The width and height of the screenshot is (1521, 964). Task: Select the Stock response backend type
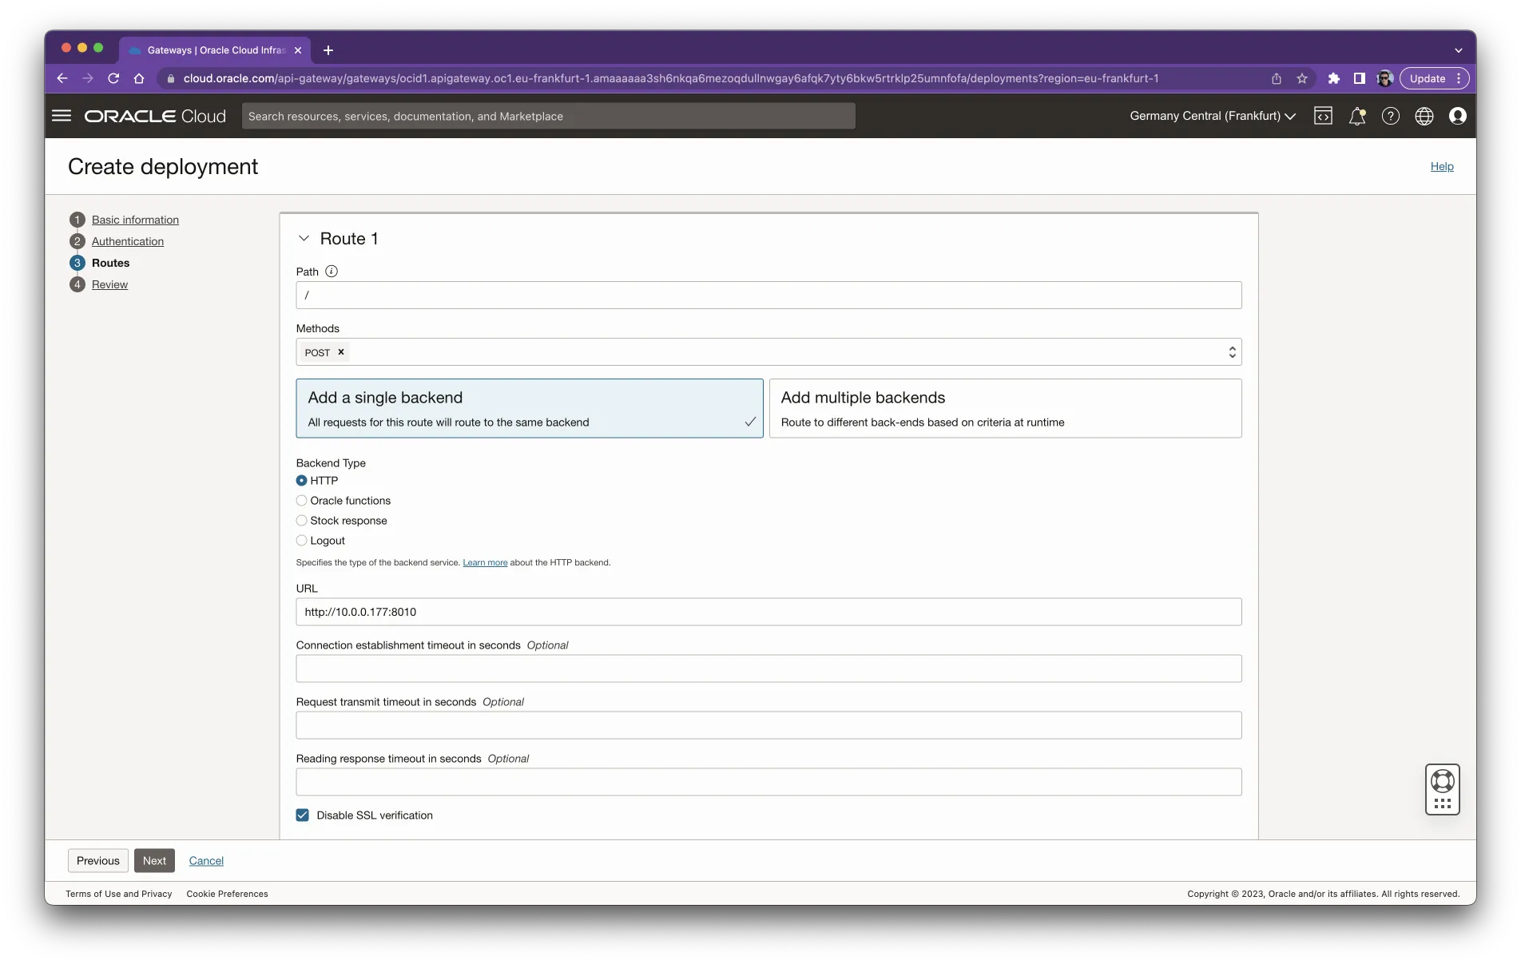(x=301, y=521)
